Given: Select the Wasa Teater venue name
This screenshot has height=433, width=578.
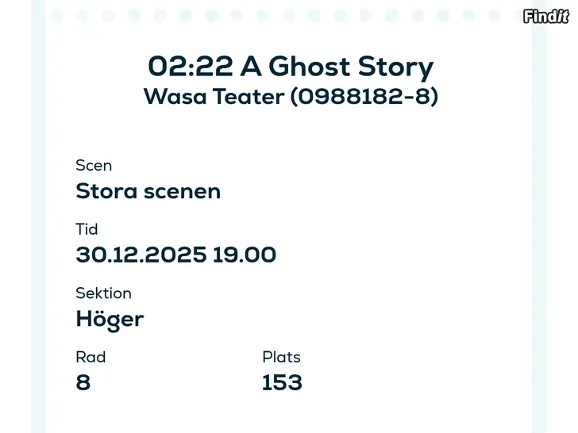Looking at the screenshot, I should 214,97.
